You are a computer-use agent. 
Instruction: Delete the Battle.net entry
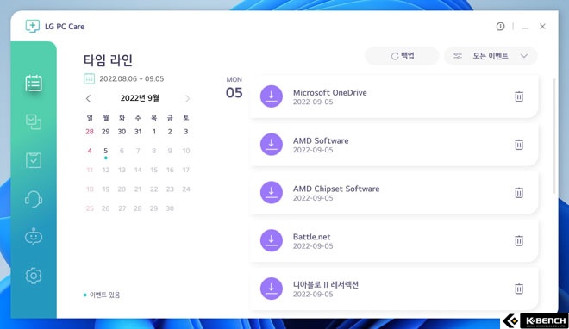pos(519,241)
